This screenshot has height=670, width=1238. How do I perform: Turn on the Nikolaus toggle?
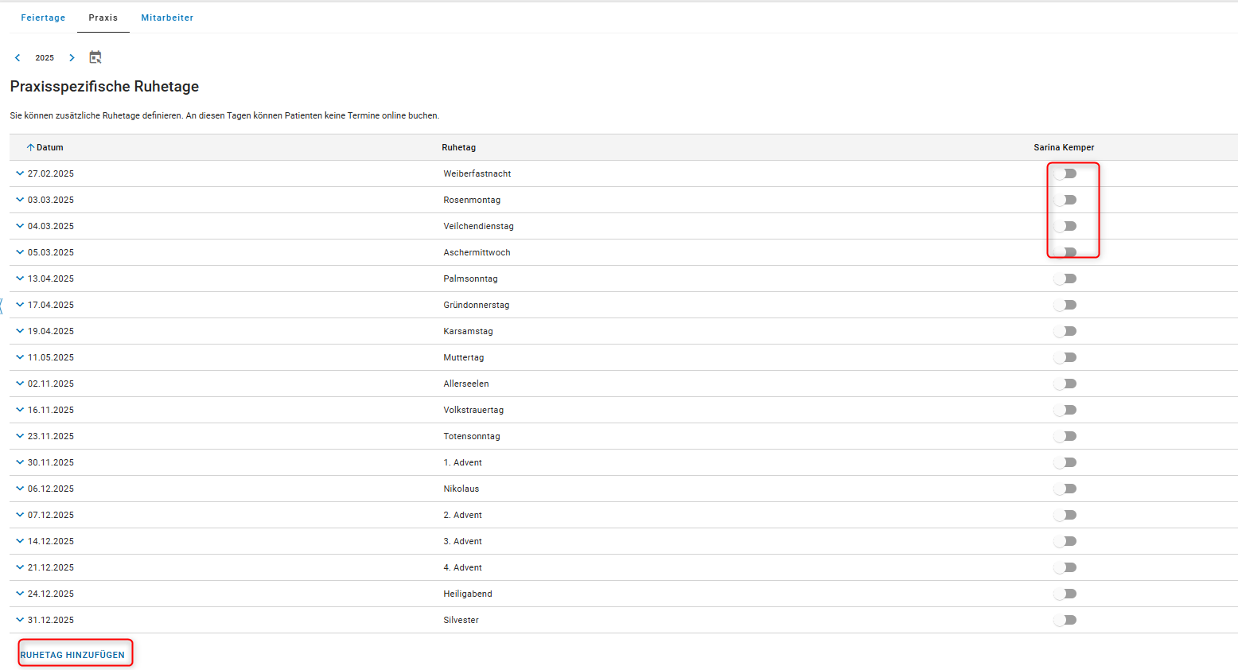pyautogui.click(x=1065, y=489)
